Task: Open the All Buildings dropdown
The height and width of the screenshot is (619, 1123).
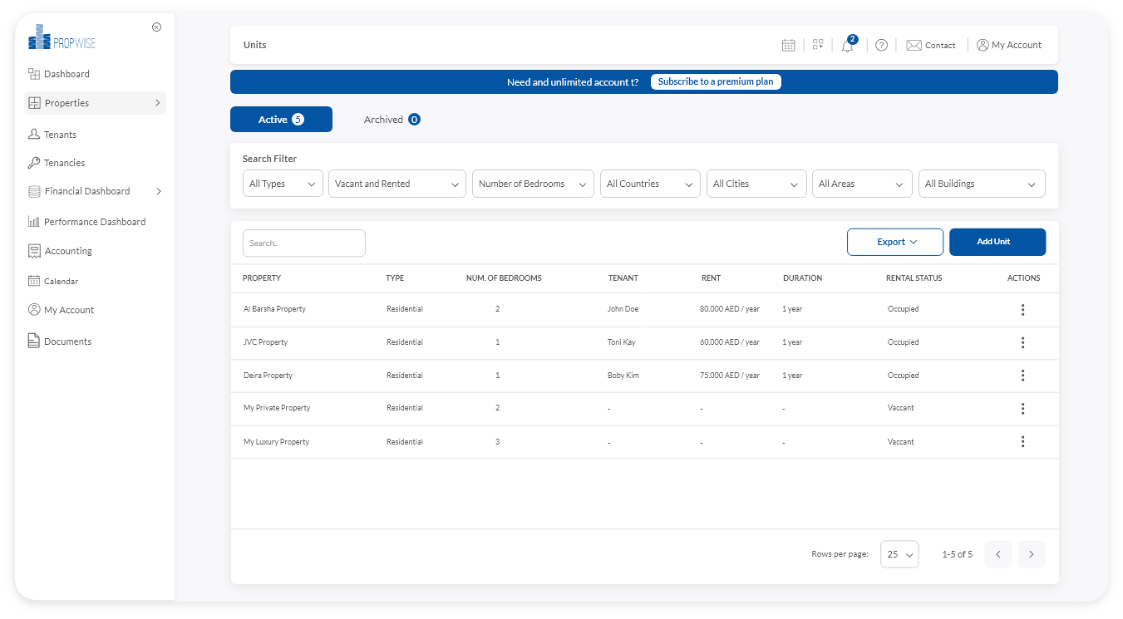Action: (981, 184)
